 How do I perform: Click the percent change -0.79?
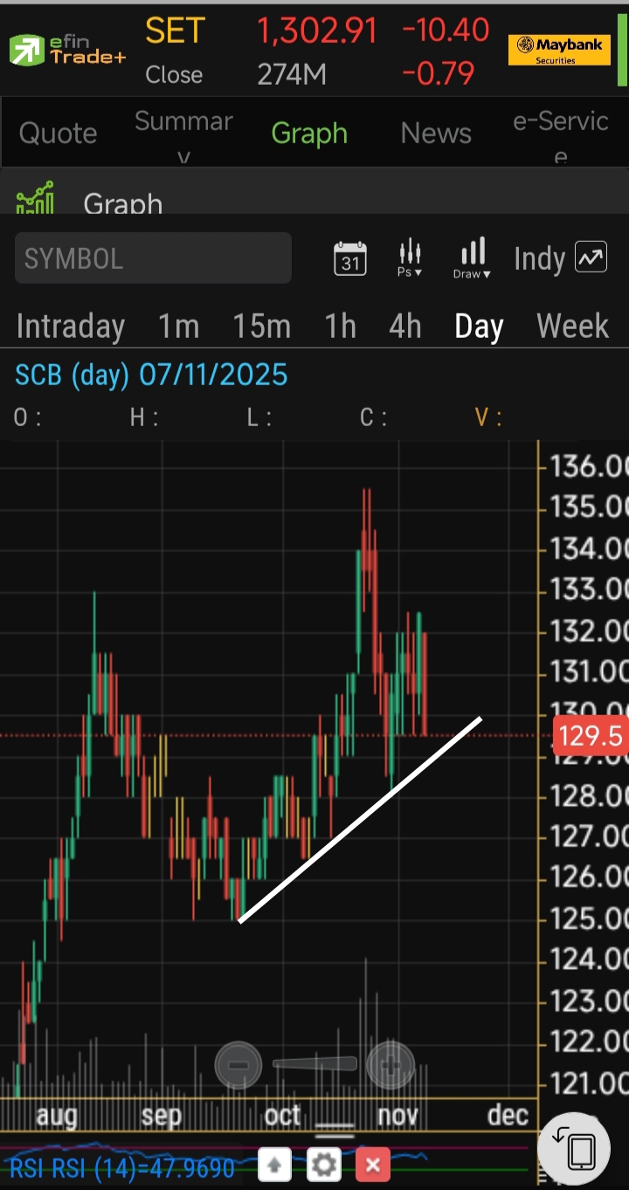coord(439,73)
